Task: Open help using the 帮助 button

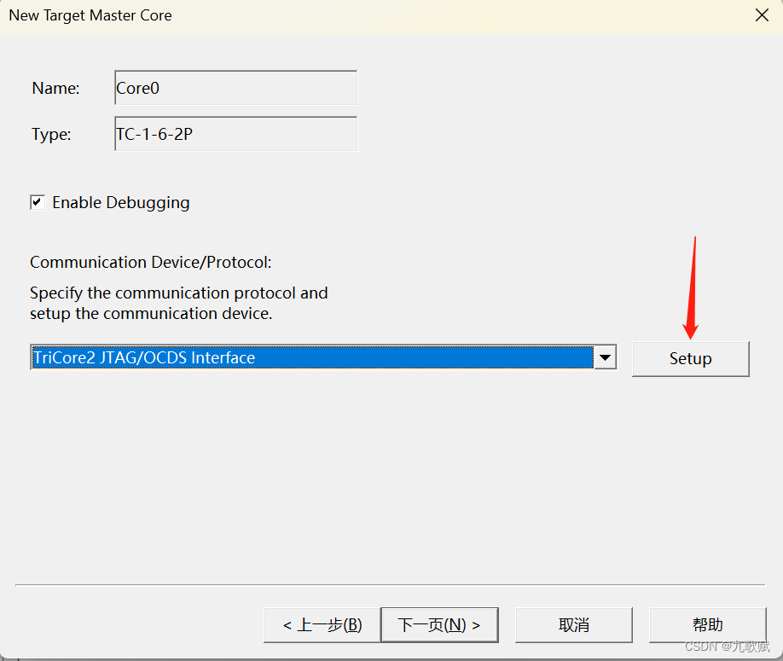Action: click(707, 624)
